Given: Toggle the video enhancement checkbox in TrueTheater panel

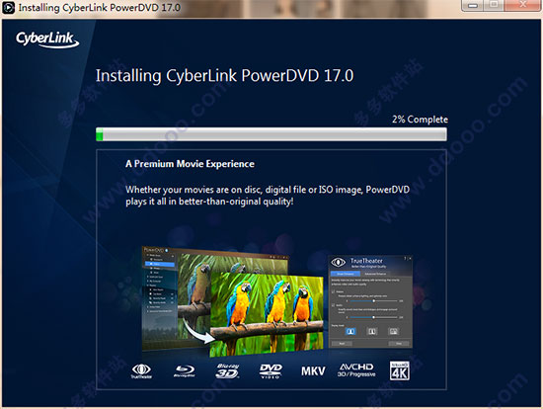Looking at the screenshot, I should pos(334,291).
